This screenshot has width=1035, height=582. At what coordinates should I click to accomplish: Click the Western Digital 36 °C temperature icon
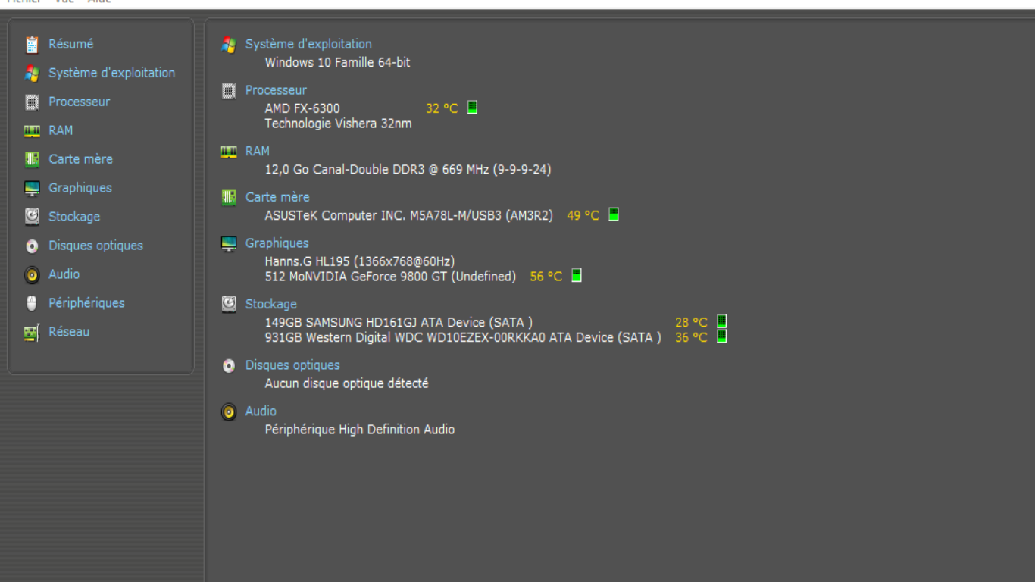722,336
